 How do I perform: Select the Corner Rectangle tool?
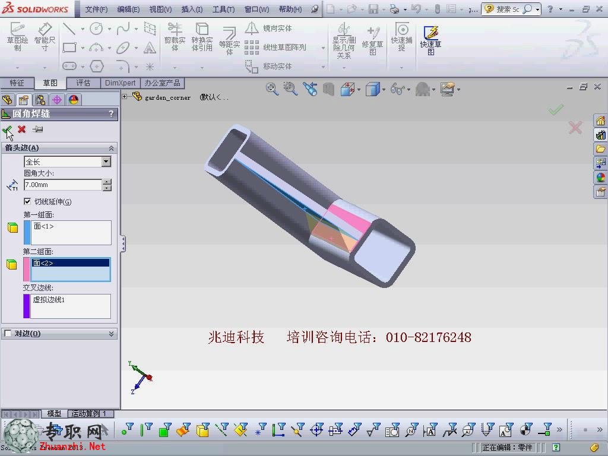69,47
